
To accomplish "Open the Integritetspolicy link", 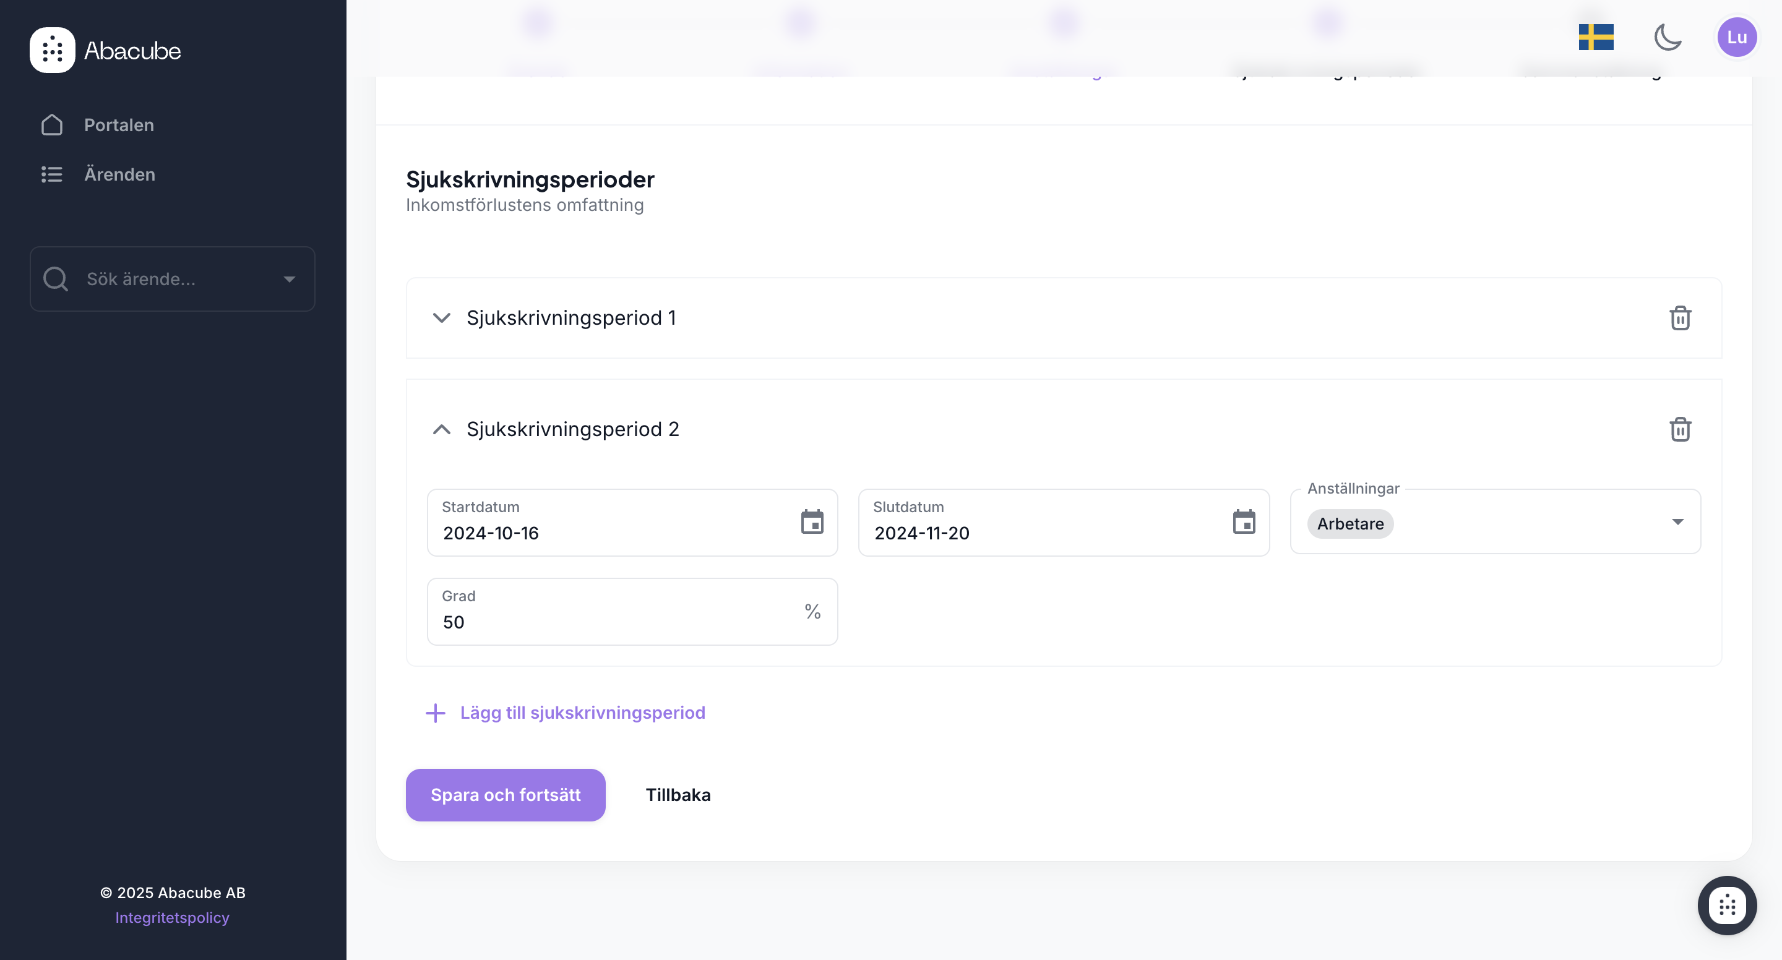I will pyautogui.click(x=171, y=917).
